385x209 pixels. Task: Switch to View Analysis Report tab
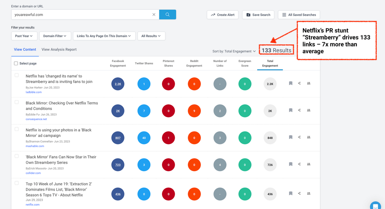59,50
